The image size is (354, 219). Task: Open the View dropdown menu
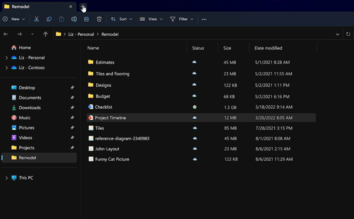151,19
